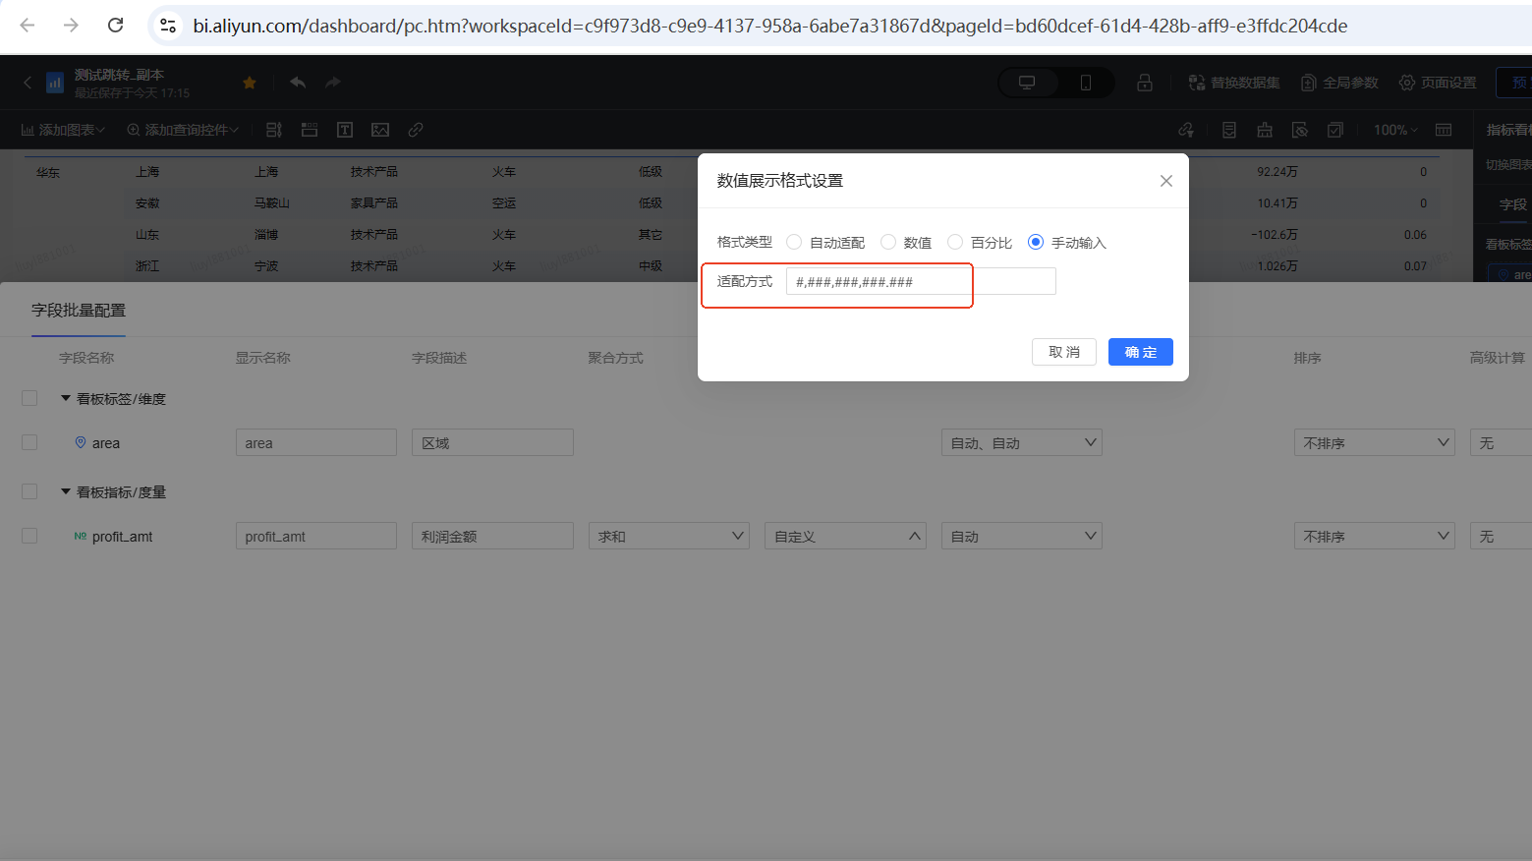Tick the checkbox beside profit_amt field
This screenshot has height=861, width=1532.
pyautogui.click(x=29, y=536)
